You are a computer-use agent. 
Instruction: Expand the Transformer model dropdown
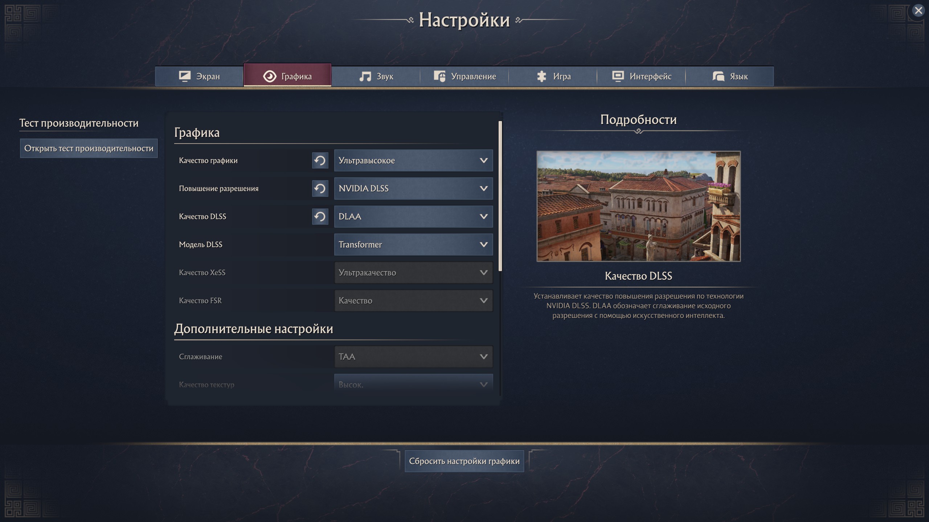(x=413, y=245)
